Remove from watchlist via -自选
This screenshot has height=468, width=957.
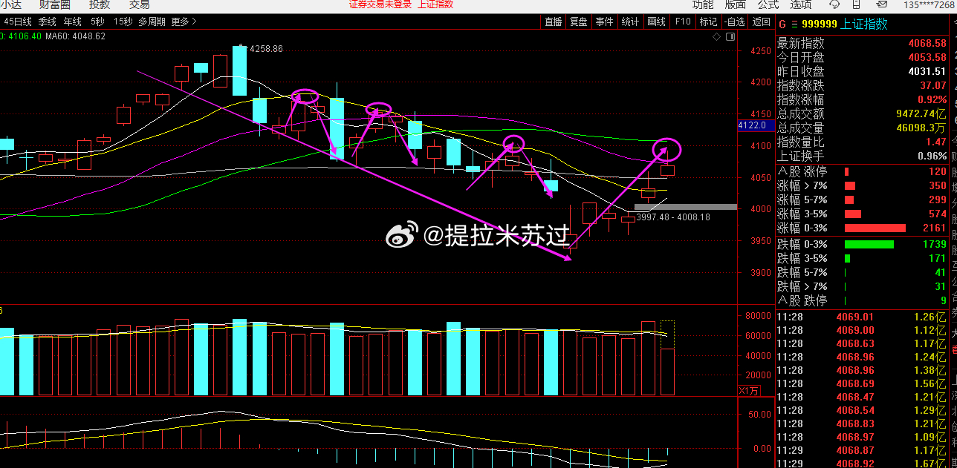pos(733,22)
